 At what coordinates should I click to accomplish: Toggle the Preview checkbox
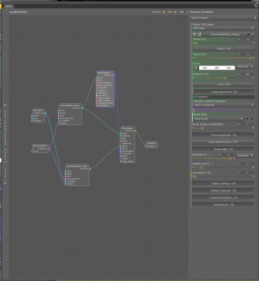[x=163, y=12]
